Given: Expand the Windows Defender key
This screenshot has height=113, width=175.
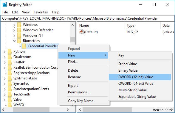Looking at the screenshot, I should pos(14,30).
